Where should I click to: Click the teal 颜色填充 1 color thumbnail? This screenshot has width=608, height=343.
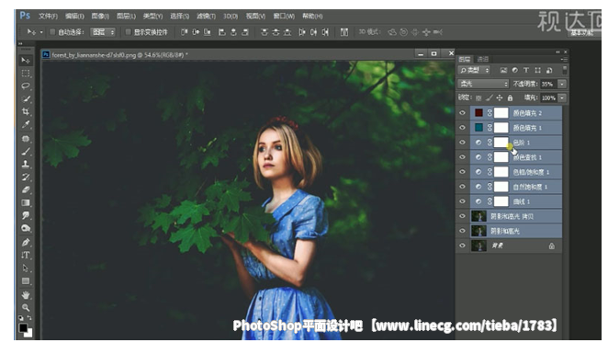coord(479,128)
